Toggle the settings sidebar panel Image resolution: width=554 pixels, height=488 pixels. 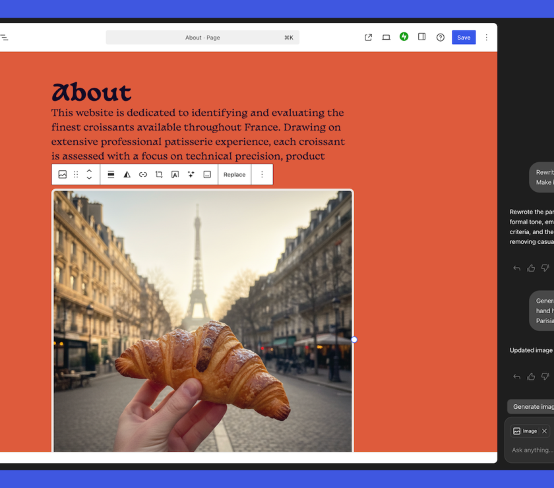pos(422,37)
